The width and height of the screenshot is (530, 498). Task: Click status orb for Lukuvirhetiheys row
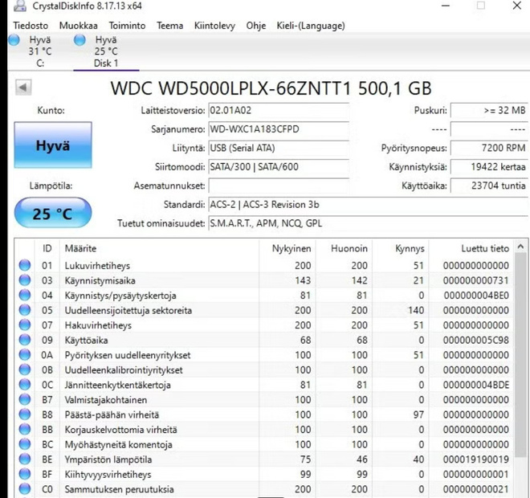click(x=25, y=265)
